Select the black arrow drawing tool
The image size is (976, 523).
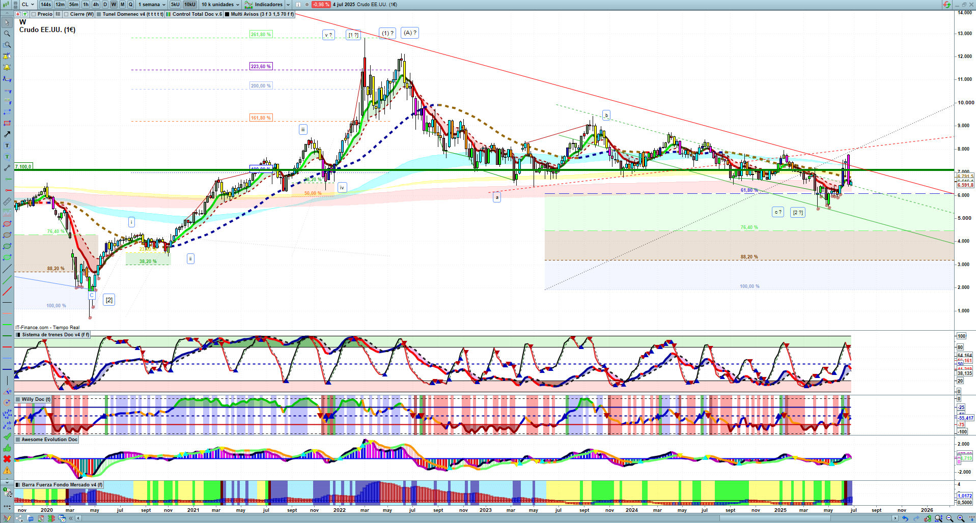point(7,134)
